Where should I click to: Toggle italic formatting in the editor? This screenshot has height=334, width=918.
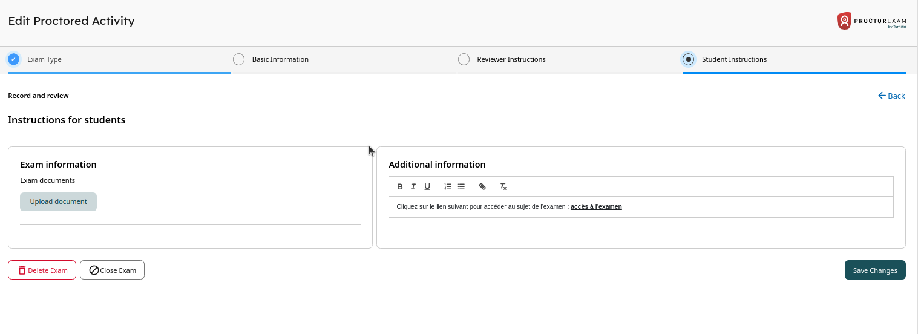click(x=413, y=186)
